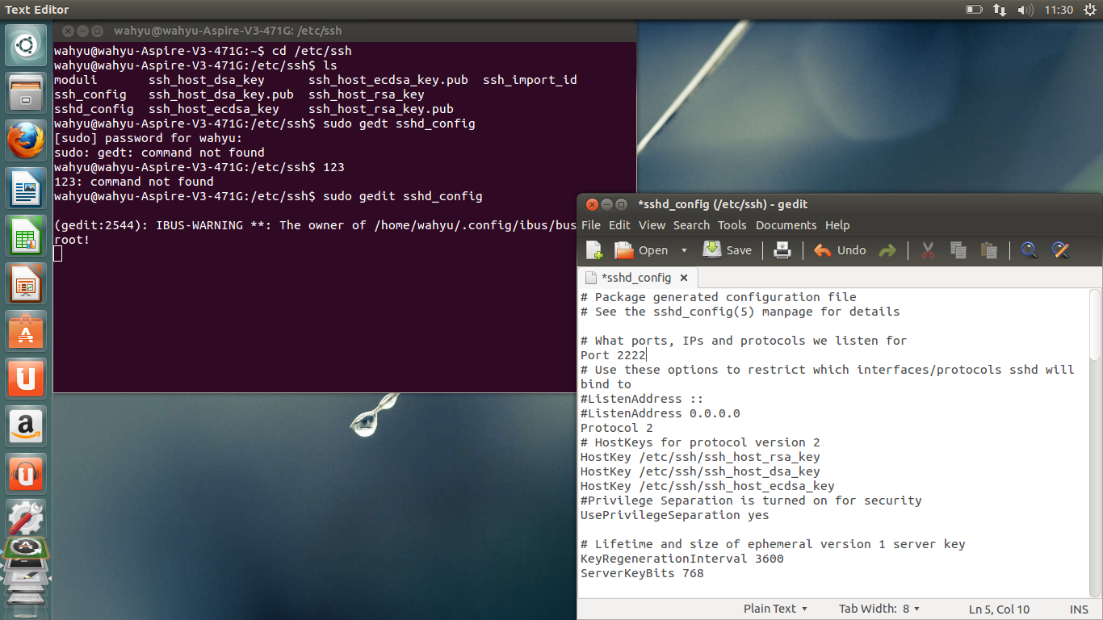Click the KeyRegenerationInterval 3600 line
The height and width of the screenshot is (620, 1103).
pos(682,559)
